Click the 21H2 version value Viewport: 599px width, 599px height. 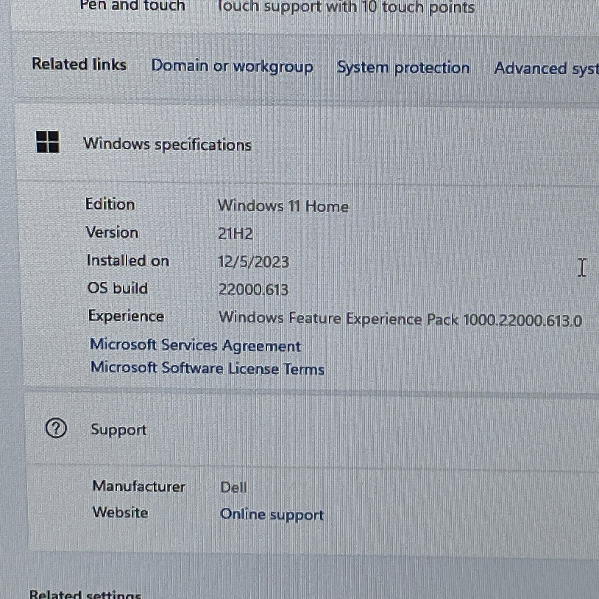[x=235, y=234]
